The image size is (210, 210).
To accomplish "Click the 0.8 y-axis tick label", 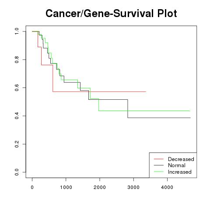I will coord(17,59).
